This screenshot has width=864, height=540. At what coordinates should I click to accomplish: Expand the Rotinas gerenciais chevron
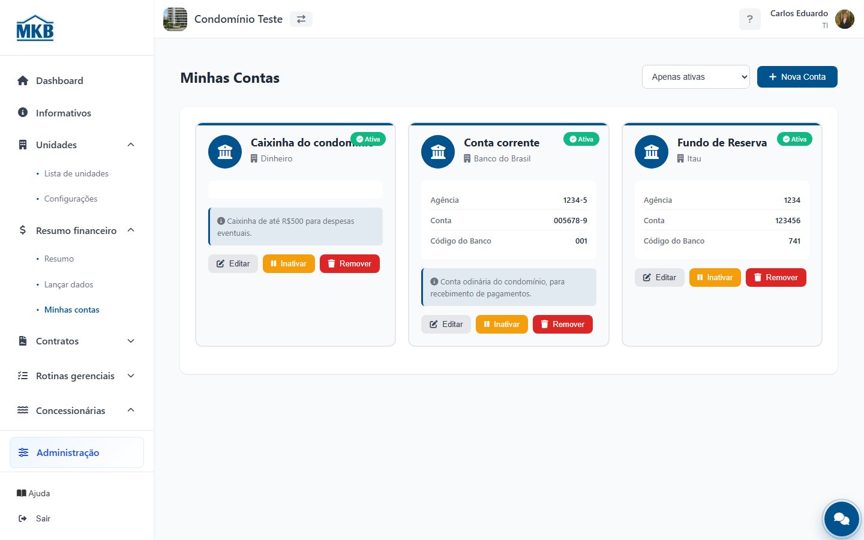point(131,376)
